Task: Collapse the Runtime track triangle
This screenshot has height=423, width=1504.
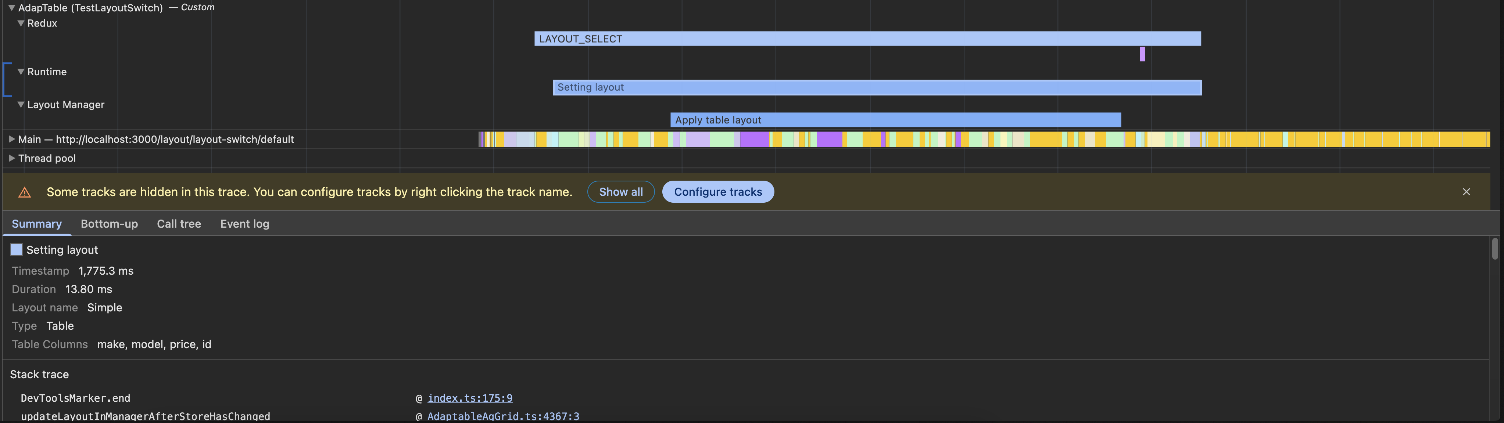Action: pos(21,72)
